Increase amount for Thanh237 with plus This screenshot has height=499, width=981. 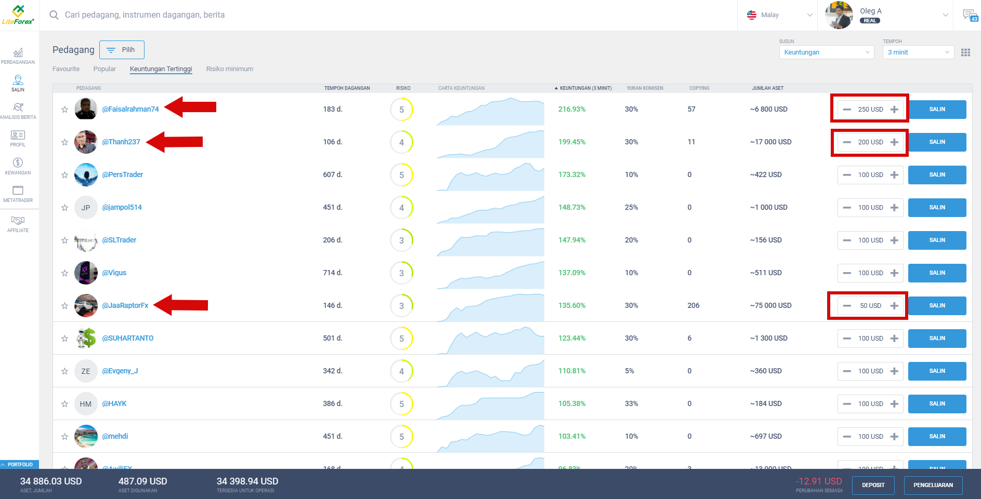click(x=894, y=142)
